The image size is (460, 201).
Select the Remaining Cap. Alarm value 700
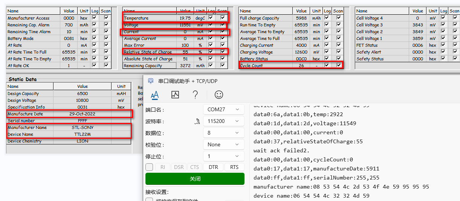click(x=69, y=25)
